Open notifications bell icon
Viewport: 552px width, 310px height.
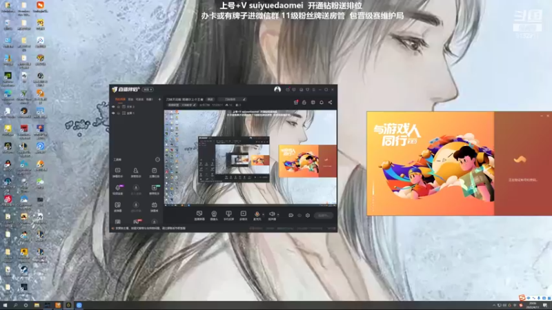322,102
